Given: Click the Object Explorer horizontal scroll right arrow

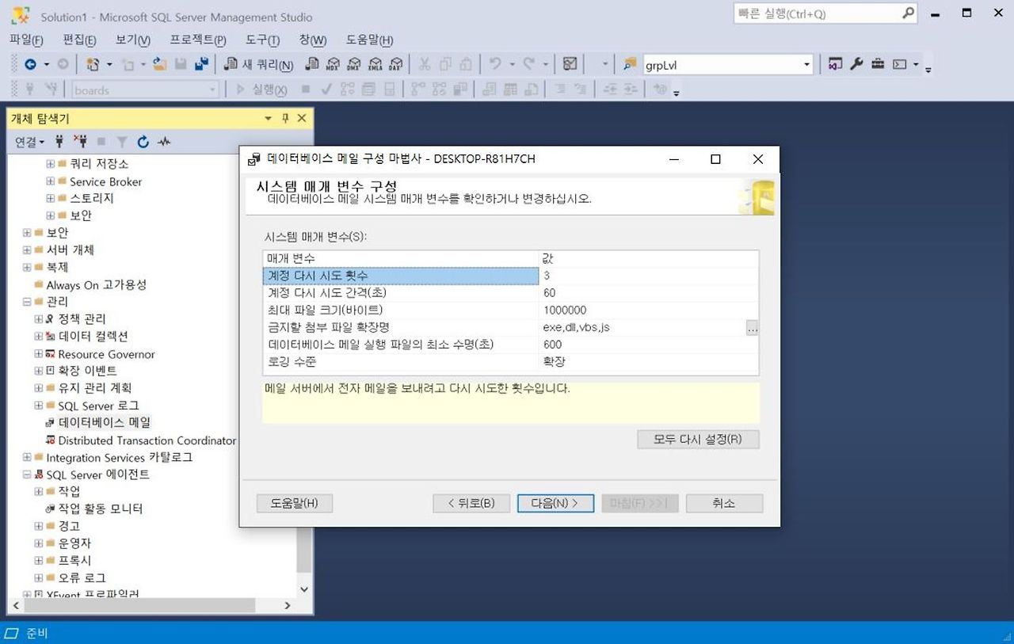Looking at the screenshot, I should click(x=288, y=605).
